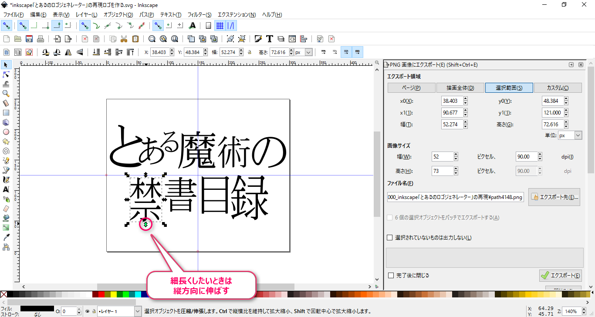Select the Spiral tool
The width and height of the screenshot is (595, 317).
pyautogui.click(x=6, y=151)
